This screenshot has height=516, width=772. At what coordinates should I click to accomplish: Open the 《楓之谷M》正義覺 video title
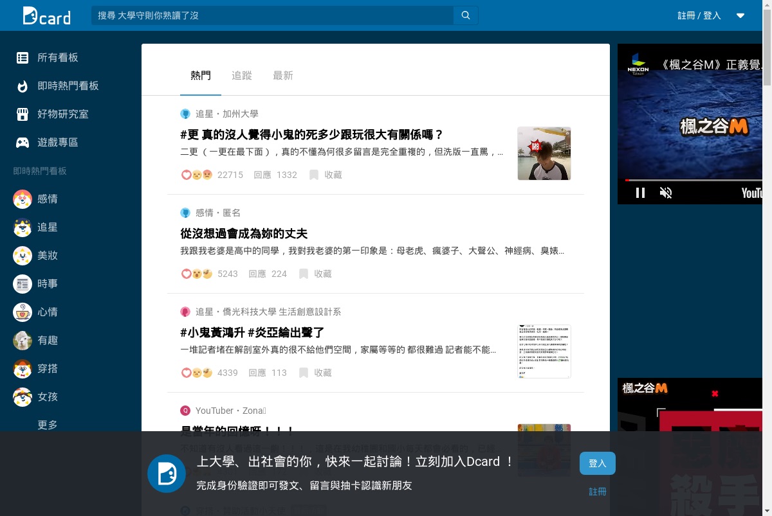coord(711,64)
